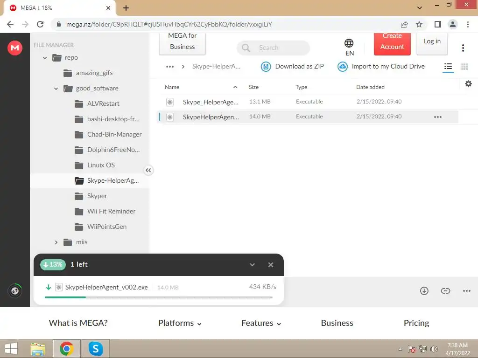Click the Skype-HelperA... breadcrumb

pos(216,66)
